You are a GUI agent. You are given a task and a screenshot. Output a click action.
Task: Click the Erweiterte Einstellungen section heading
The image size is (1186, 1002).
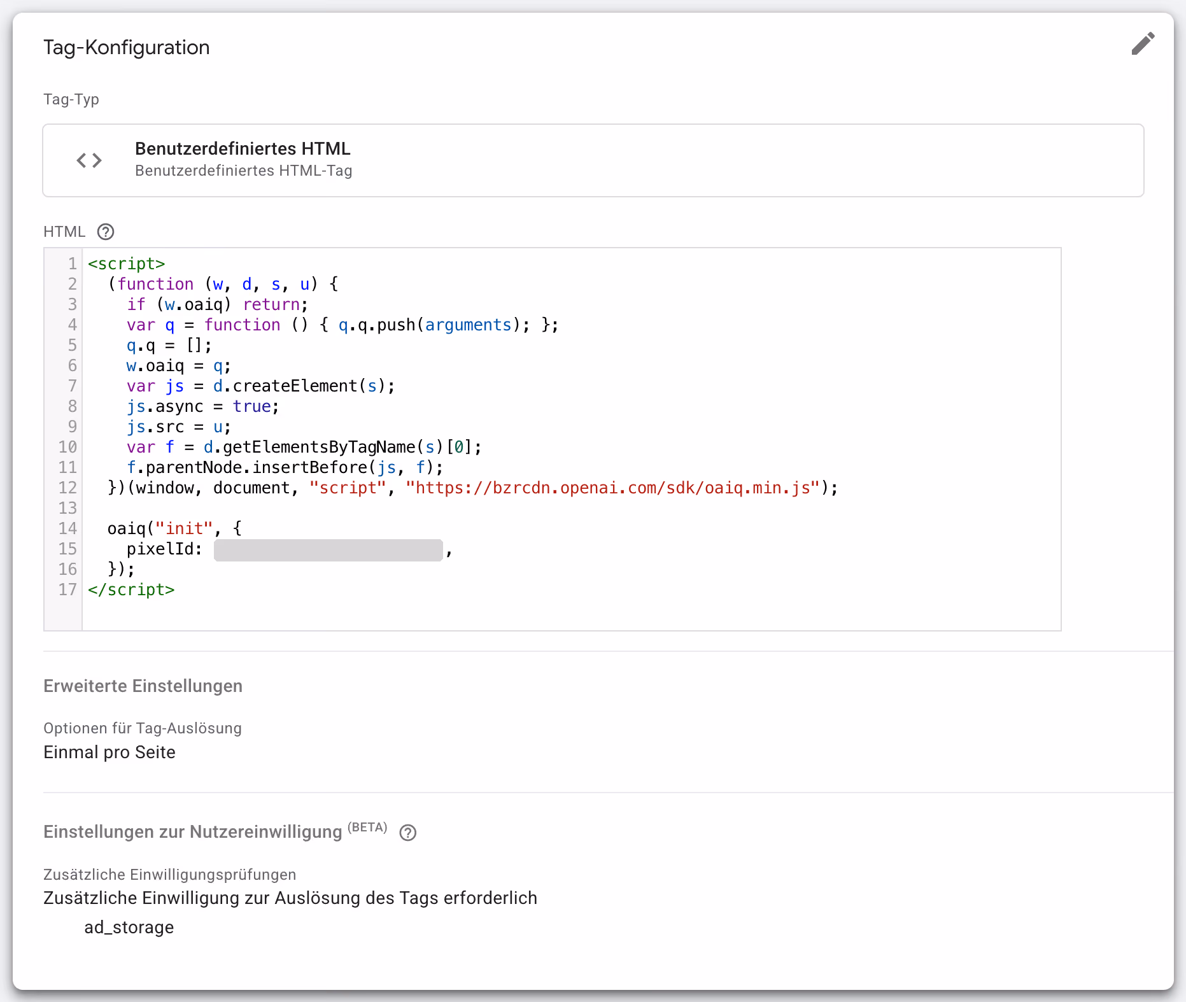(143, 686)
